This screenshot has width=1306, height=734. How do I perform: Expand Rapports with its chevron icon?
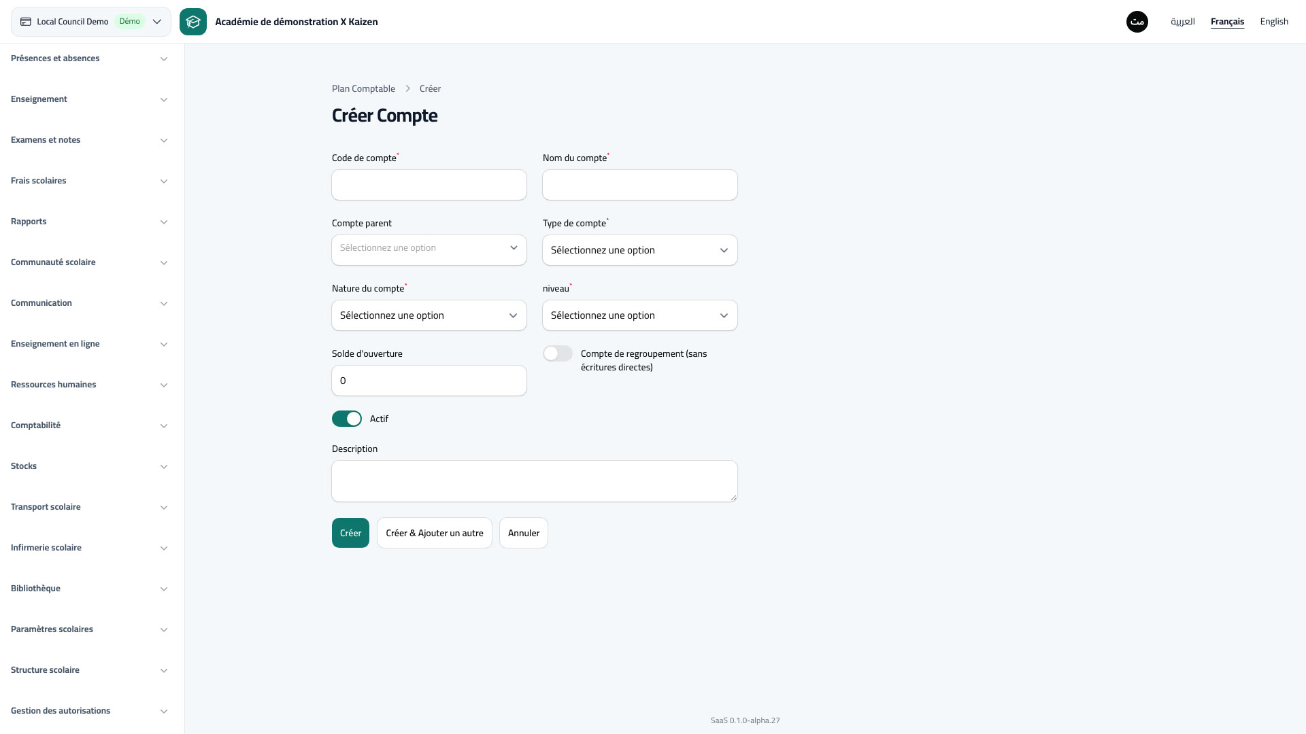pyautogui.click(x=164, y=222)
